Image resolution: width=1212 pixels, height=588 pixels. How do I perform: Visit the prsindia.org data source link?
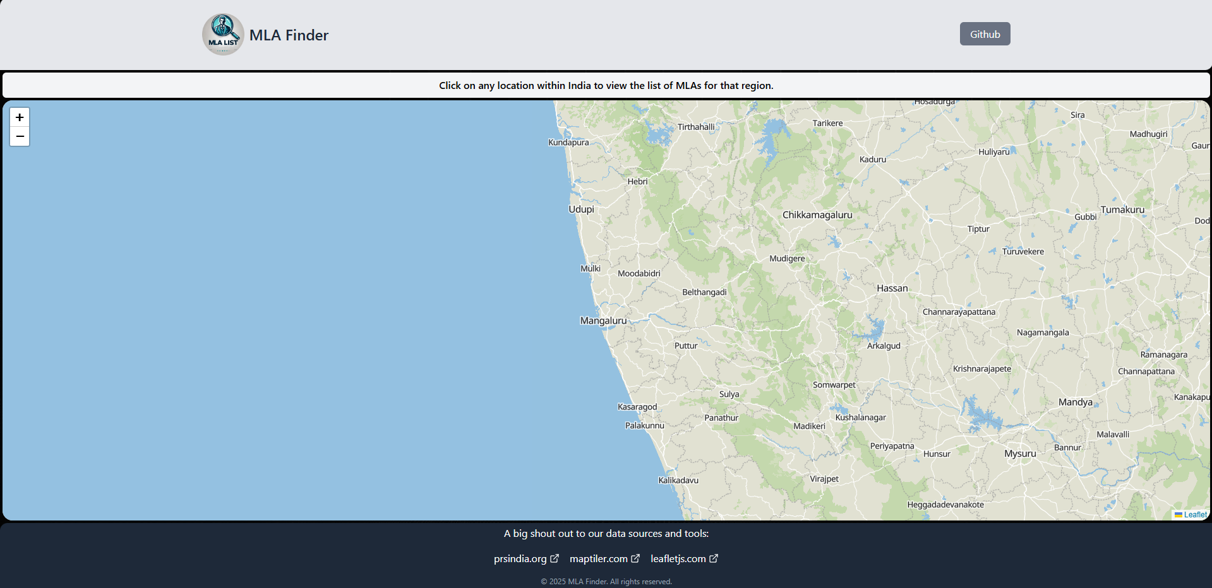point(520,558)
